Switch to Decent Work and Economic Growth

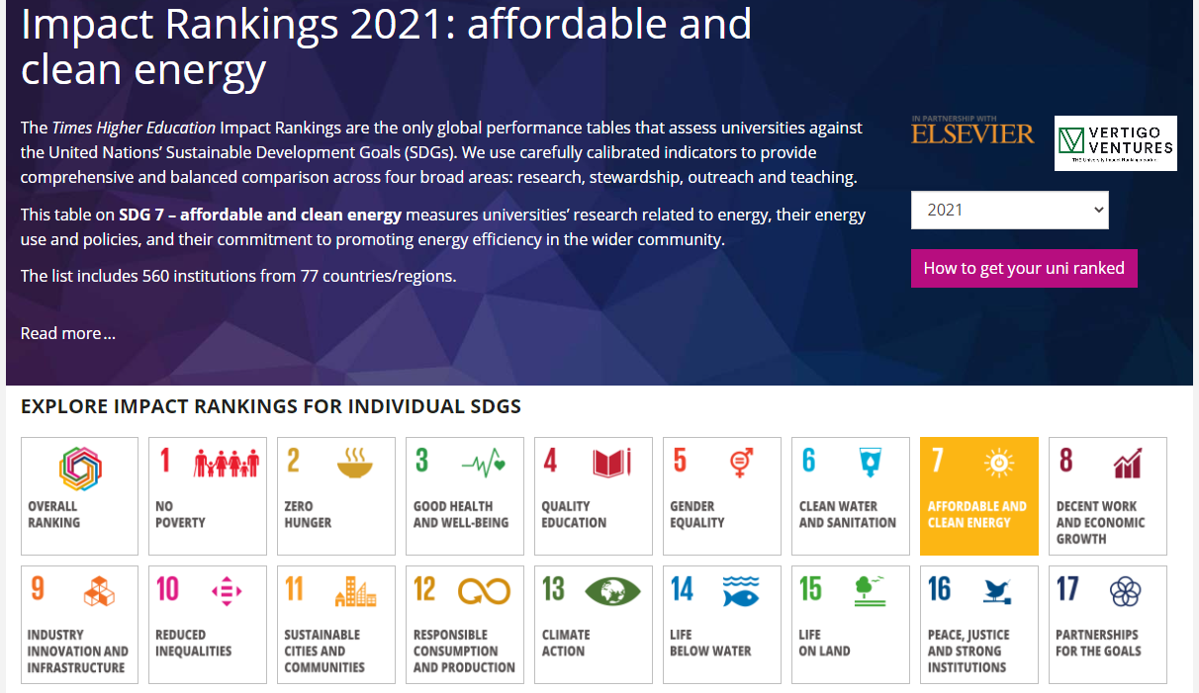pos(1107,496)
